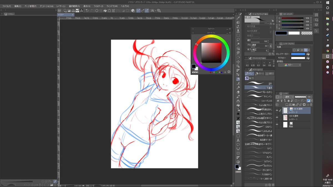This screenshot has width=333, height=187.
Task: Open ファイル(F) menu
Action: 7,6
